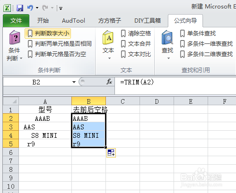Click 清除空格 command
Image resolution: width=236 pixels, height=193 pixels.
click(136, 34)
